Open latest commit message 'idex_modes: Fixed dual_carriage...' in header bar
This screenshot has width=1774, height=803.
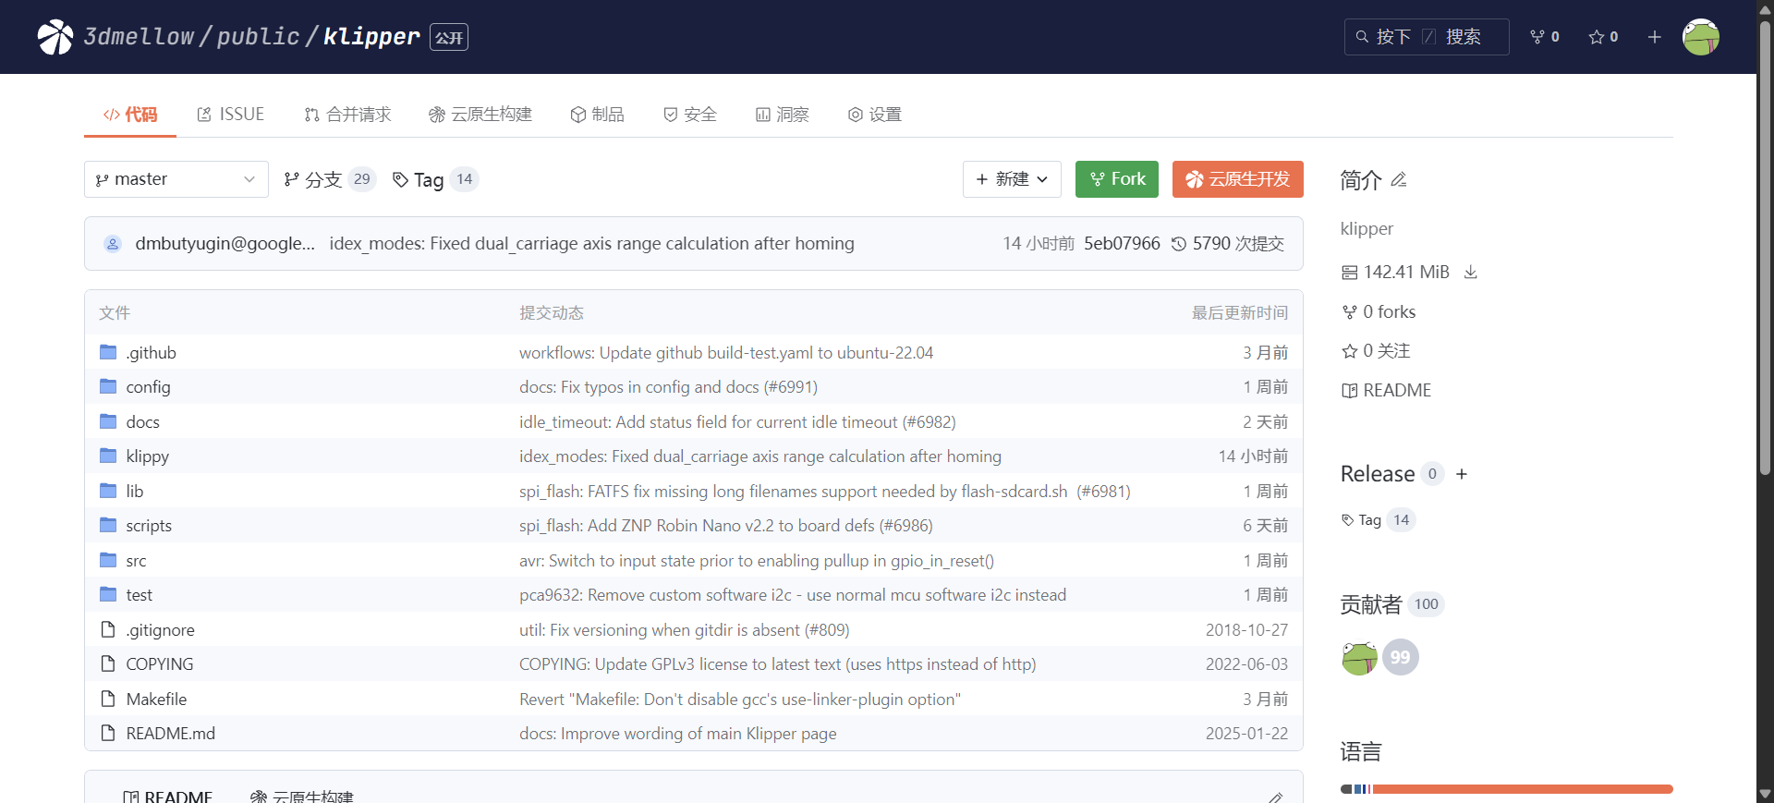click(592, 244)
